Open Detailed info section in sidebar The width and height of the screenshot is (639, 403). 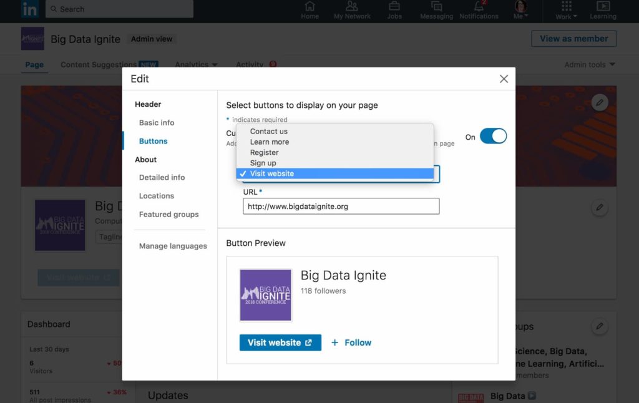click(x=162, y=178)
